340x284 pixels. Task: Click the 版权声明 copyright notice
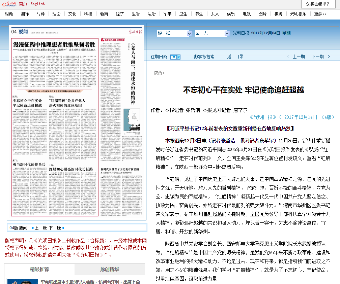[76, 248]
